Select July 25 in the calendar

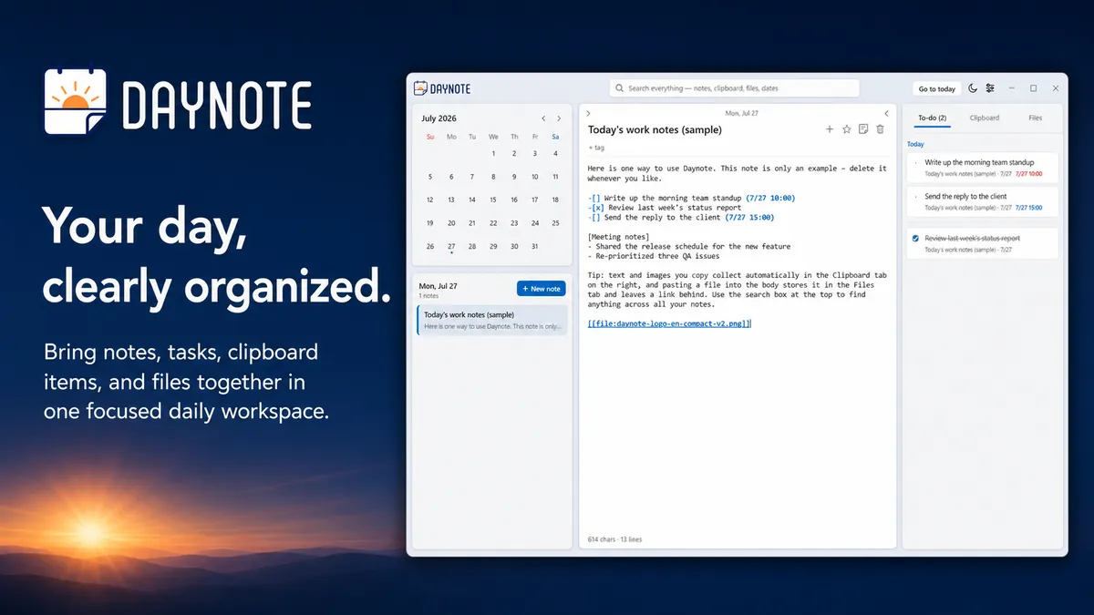click(556, 223)
